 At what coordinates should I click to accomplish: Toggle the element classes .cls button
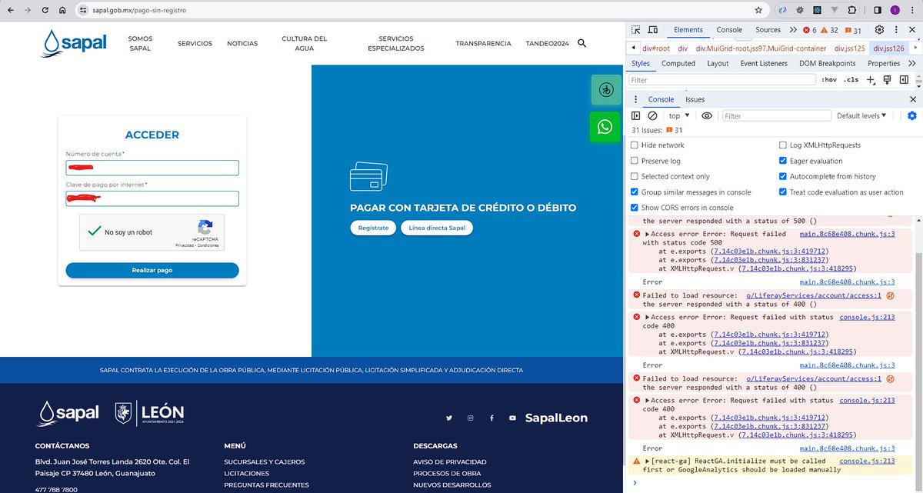click(x=851, y=80)
